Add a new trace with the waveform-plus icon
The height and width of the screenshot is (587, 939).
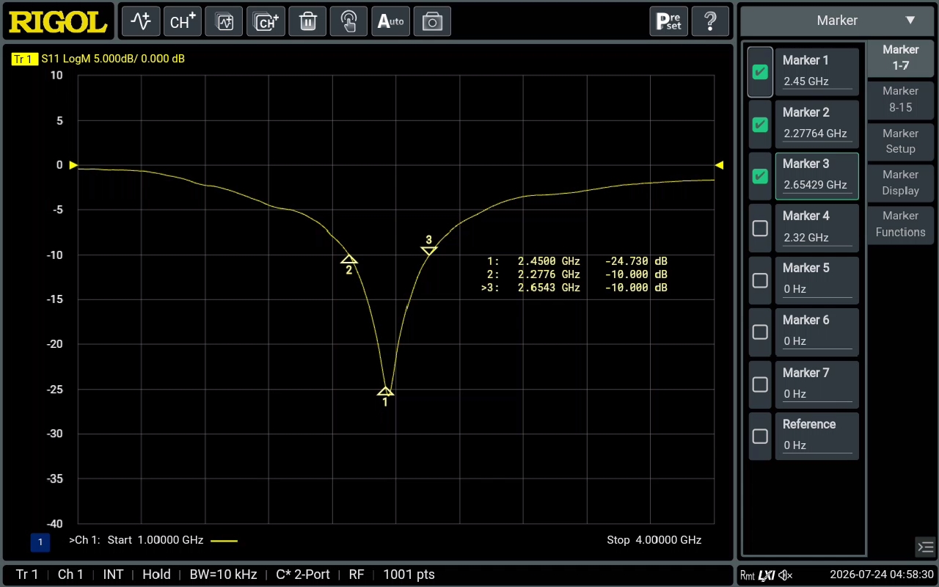(x=140, y=21)
